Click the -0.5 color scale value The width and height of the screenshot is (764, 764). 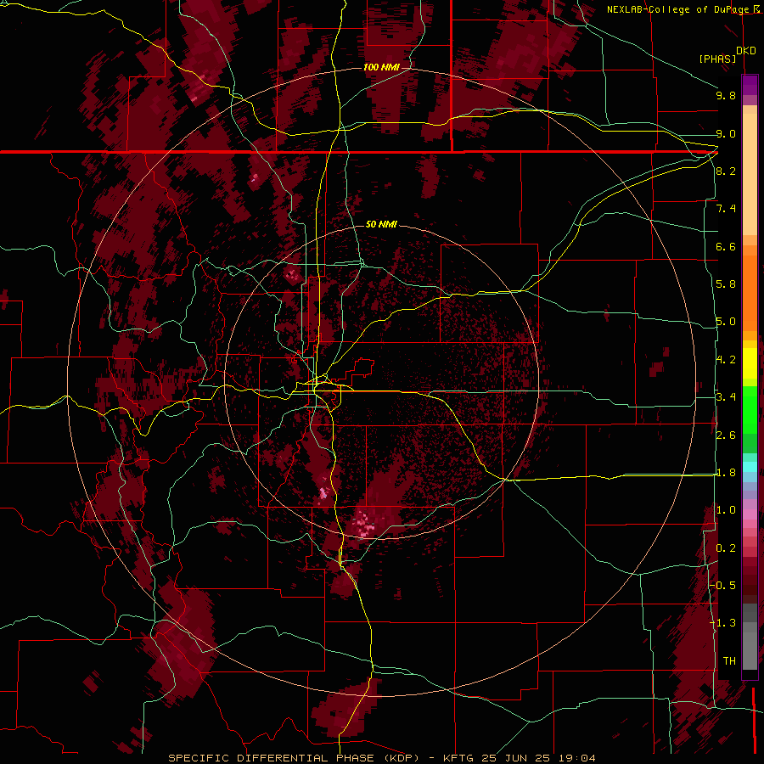(x=723, y=586)
